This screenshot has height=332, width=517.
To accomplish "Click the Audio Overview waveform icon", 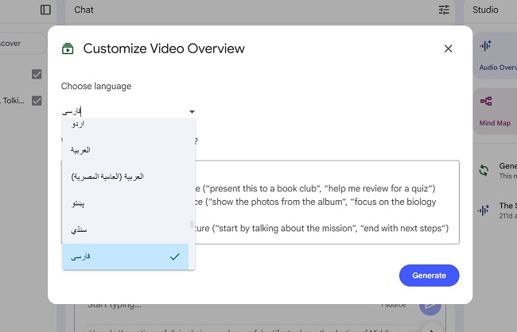I will (484, 47).
